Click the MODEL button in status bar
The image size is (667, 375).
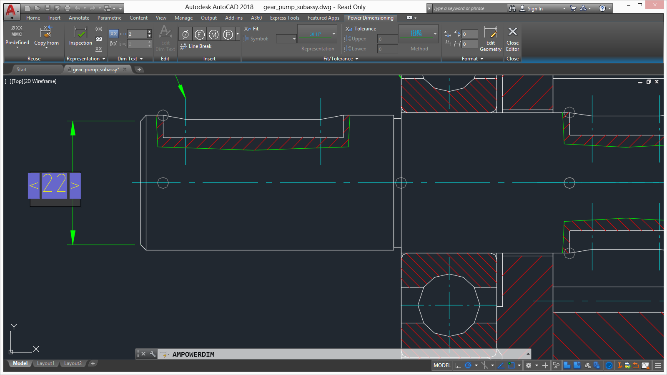pyautogui.click(x=442, y=365)
